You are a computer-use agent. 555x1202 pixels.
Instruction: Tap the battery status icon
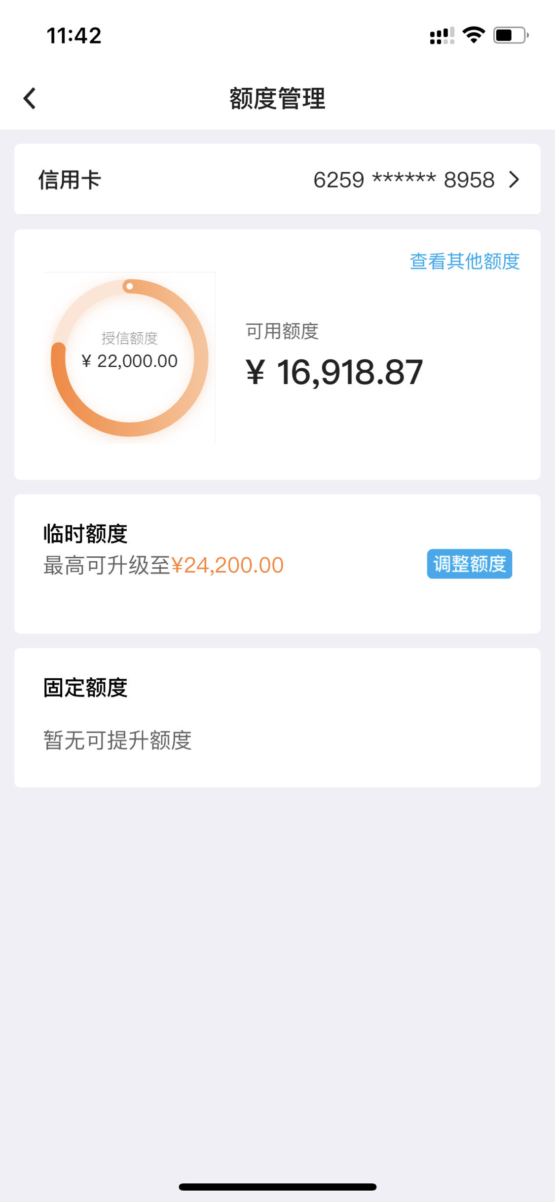511,35
